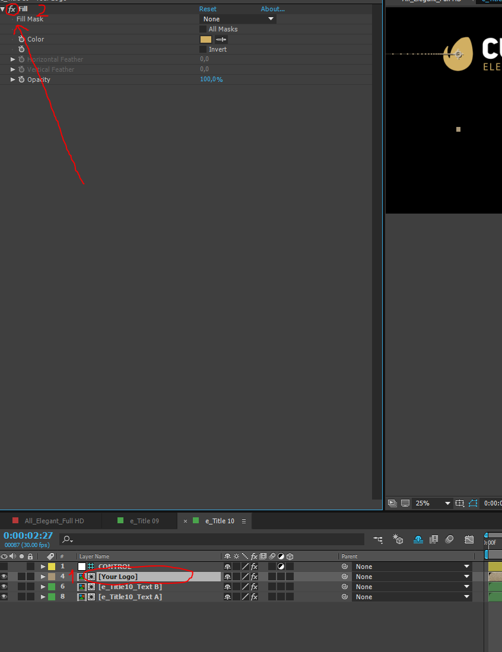Open the 25% magnification dropdown
502x652 pixels.
click(x=433, y=503)
